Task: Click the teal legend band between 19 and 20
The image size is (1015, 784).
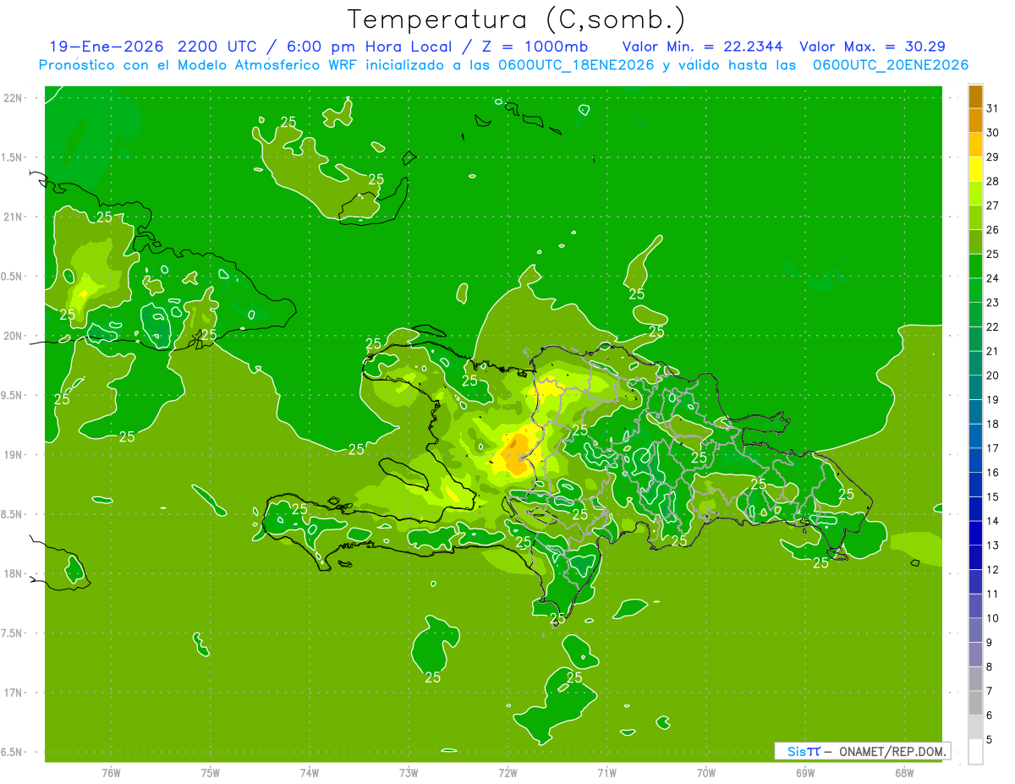Action: pyautogui.click(x=975, y=388)
